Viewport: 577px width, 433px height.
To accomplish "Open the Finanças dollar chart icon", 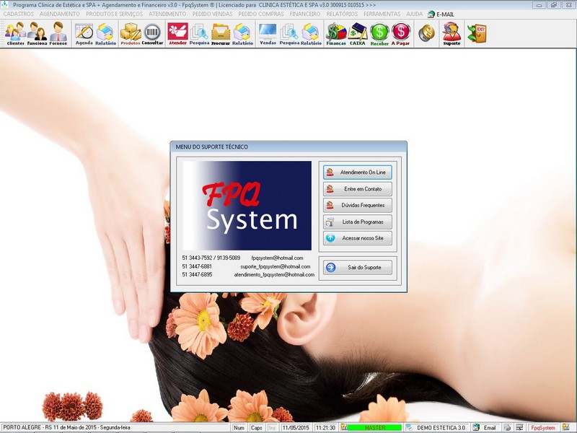I will [x=336, y=34].
